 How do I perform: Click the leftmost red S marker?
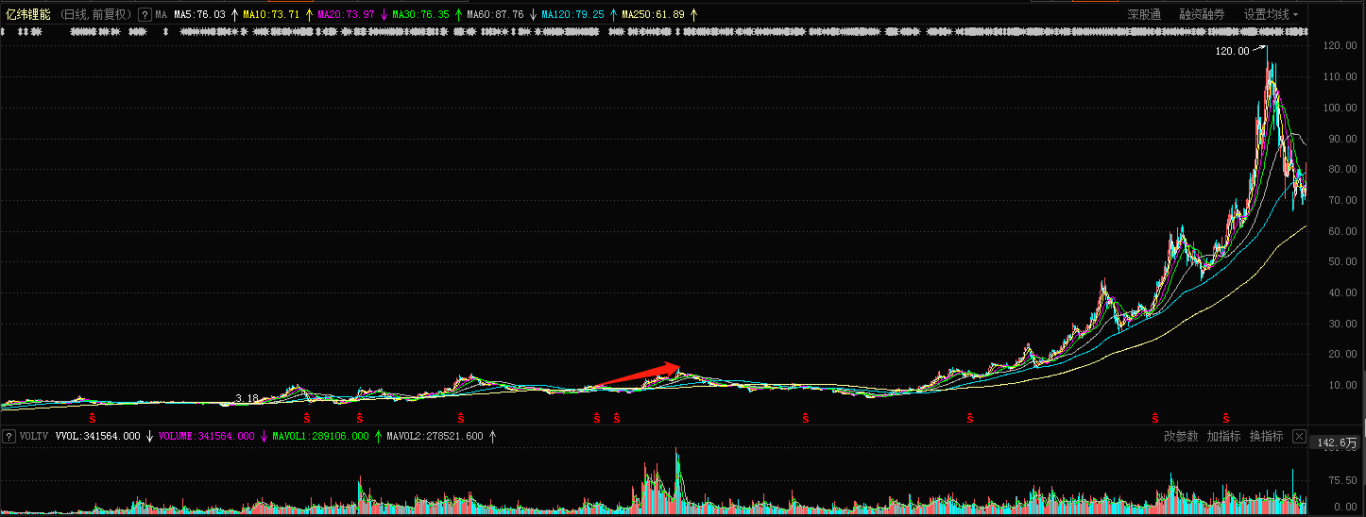93,417
